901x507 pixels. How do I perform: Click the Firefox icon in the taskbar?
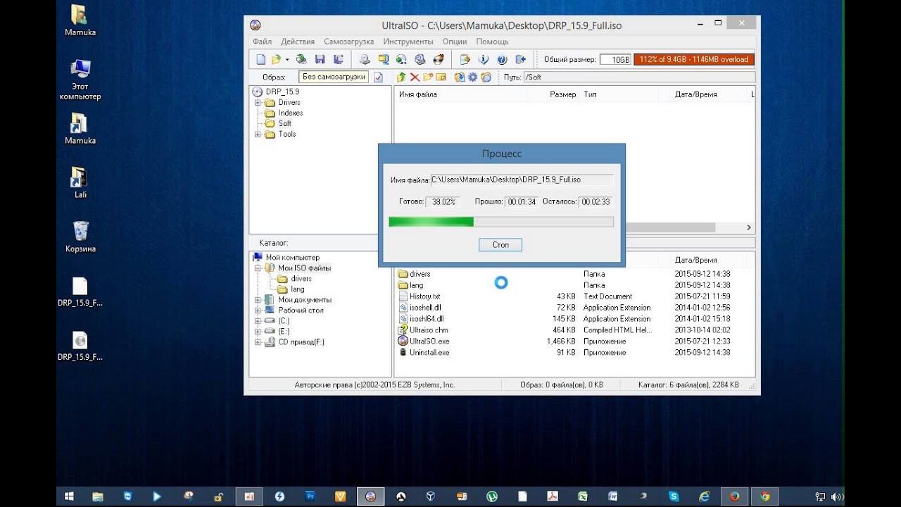click(735, 496)
